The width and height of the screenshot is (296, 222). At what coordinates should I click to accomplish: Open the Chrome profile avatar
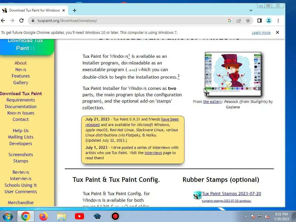point(269,21)
